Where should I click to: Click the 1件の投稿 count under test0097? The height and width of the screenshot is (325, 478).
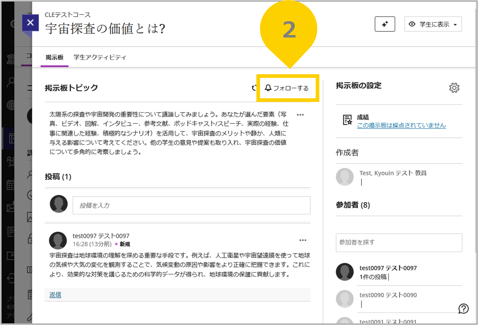click(x=373, y=277)
